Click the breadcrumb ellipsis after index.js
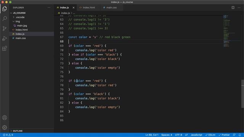The width and height of the screenshot is (244, 137). coord(74,13)
